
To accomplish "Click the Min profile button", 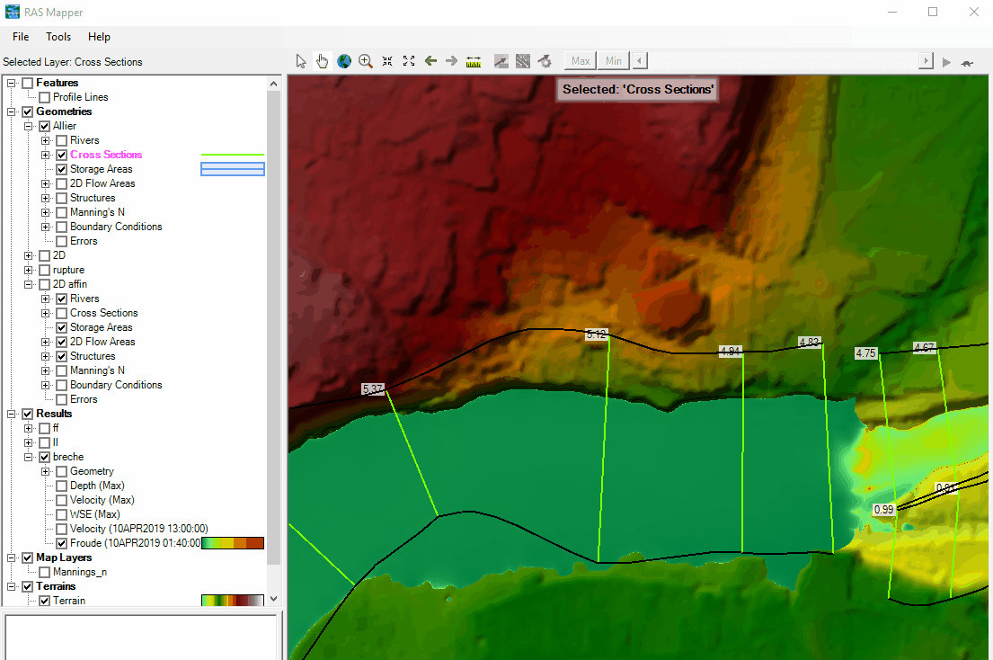I will 613,61.
